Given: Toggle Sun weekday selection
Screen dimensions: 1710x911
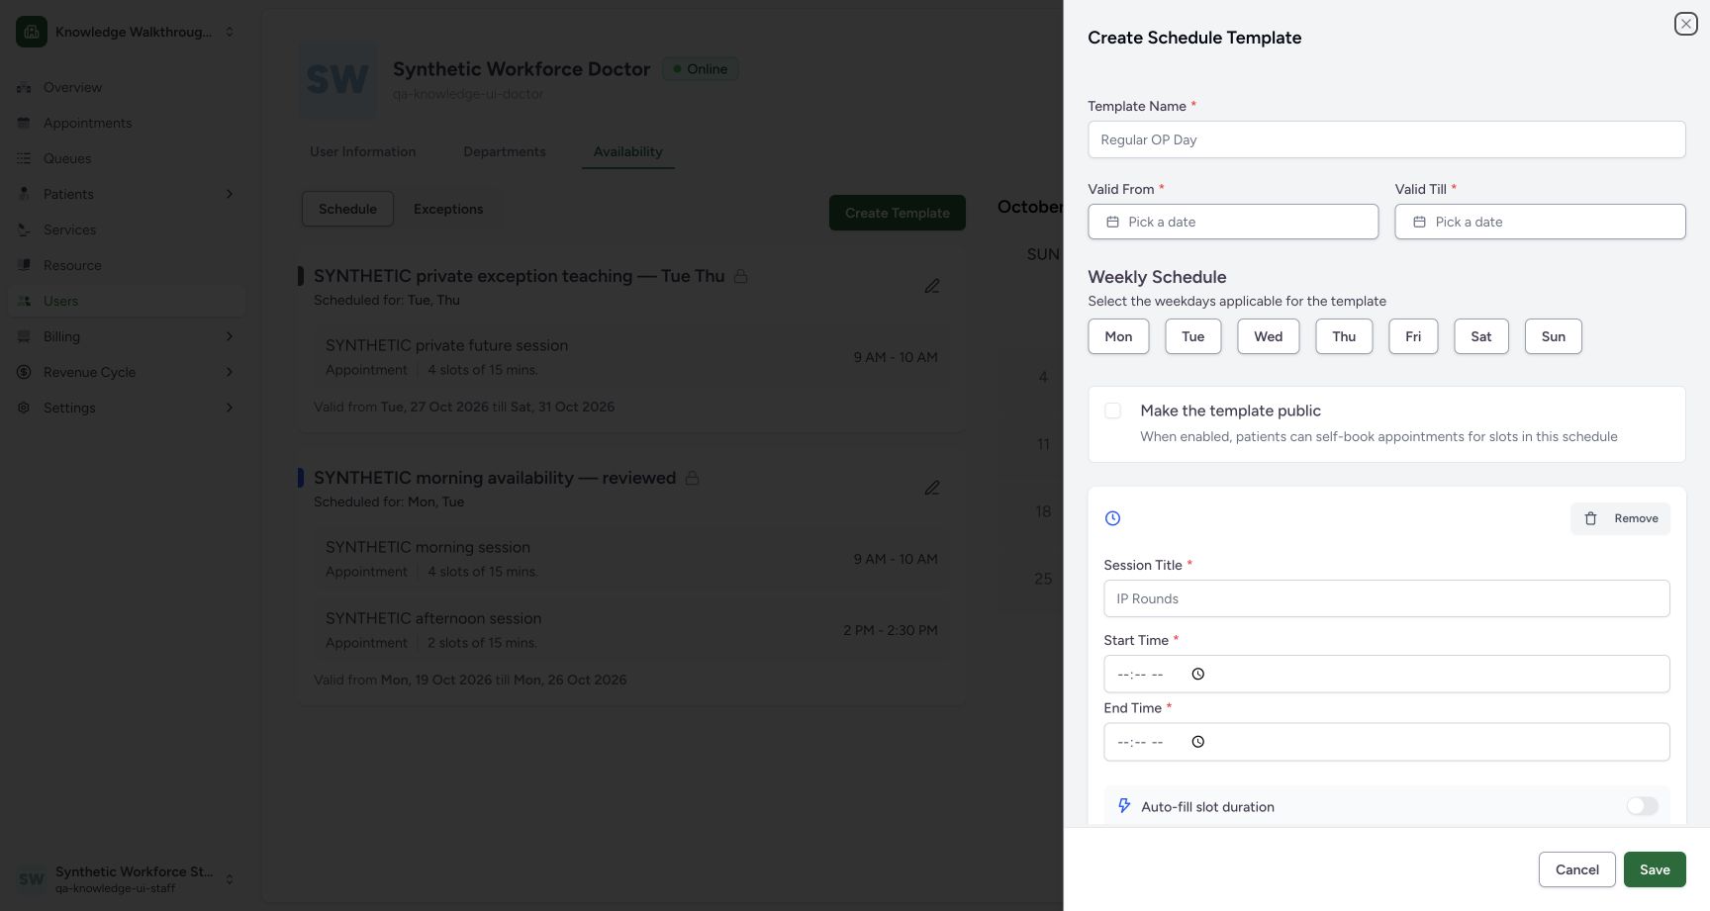Looking at the screenshot, I should pyautogui.click(x=1554, y=336).
